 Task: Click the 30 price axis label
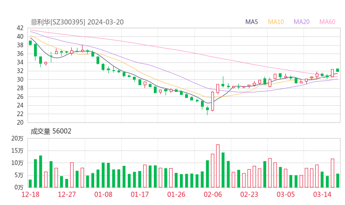point(20,79)
